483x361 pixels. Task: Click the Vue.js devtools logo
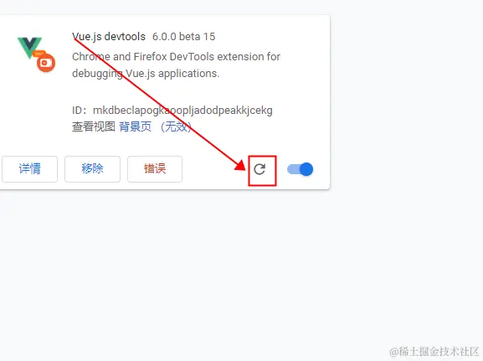pos(36,54)
